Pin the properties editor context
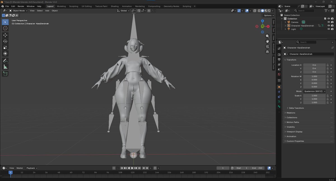Screen dimensions: 336x181 click(x=332, y=48)
